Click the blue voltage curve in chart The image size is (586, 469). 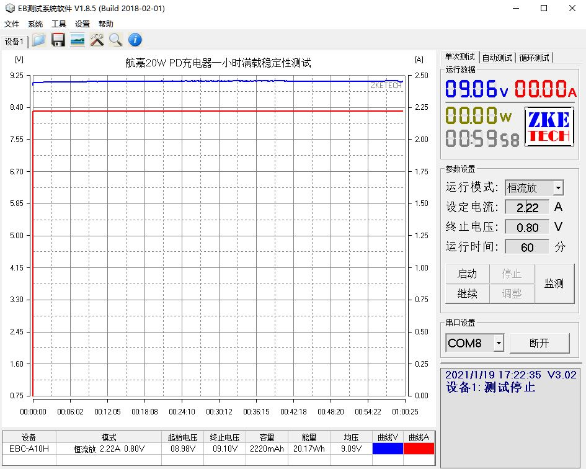219,81
